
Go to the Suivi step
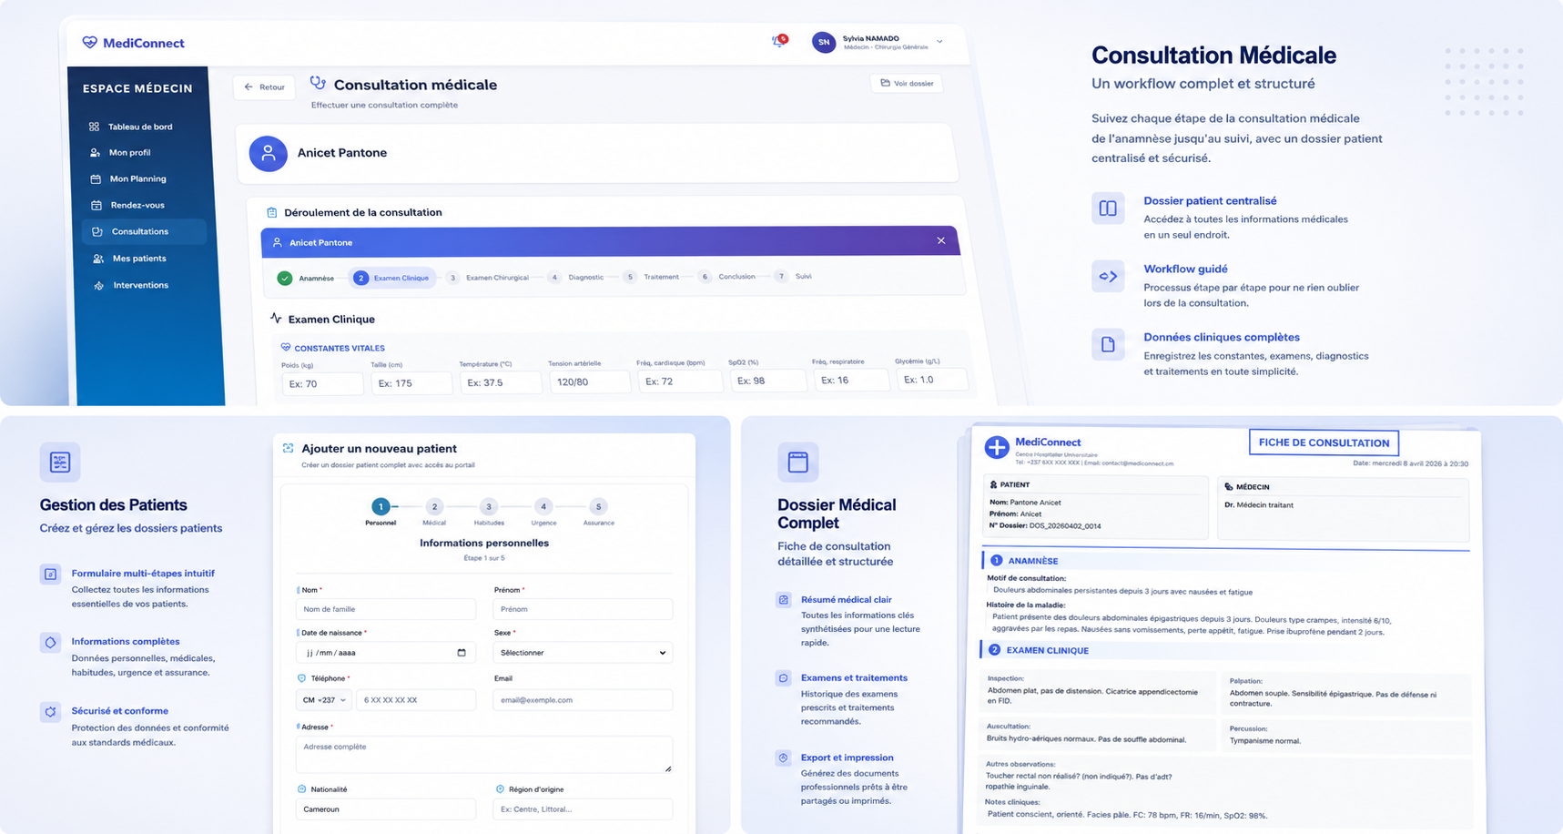tap(793, 276)
